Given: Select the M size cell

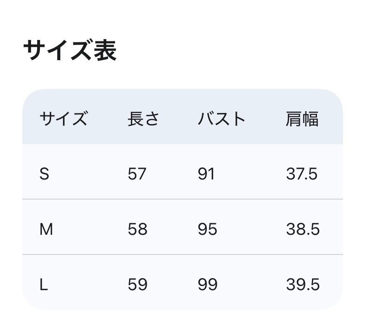Looking at the screenshot, I should (x=46, y=229).
